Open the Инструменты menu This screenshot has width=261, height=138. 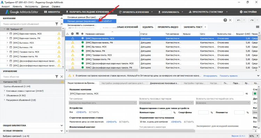click(31, 7)
